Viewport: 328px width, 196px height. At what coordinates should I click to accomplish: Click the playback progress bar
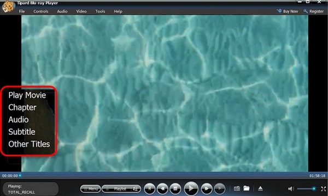point(164,176)
